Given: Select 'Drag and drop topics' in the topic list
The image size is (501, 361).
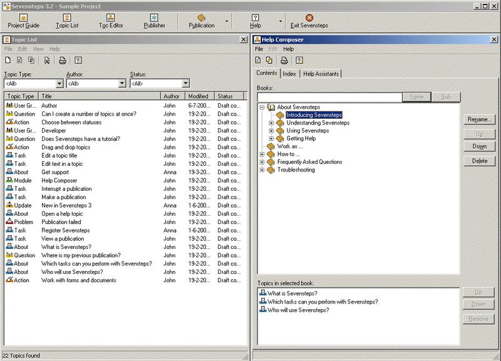Looking at the screenshot, I should [x=125, y=147].
